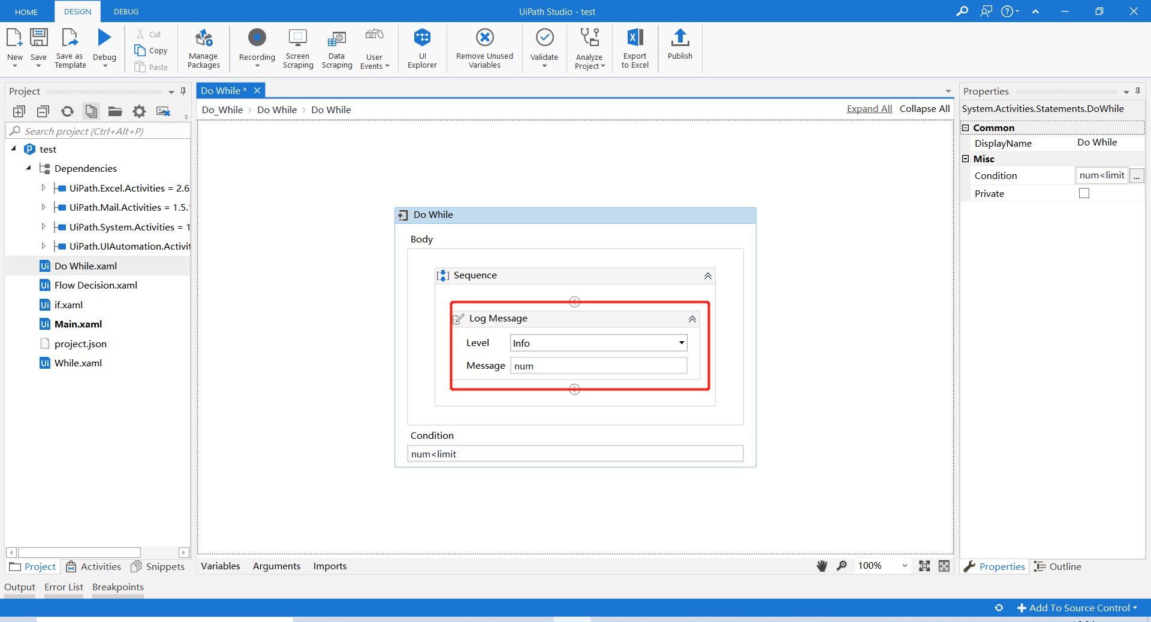Screen dimensions: 1151x622
Task: Collapse the Sequence activity
Action: 707,275
